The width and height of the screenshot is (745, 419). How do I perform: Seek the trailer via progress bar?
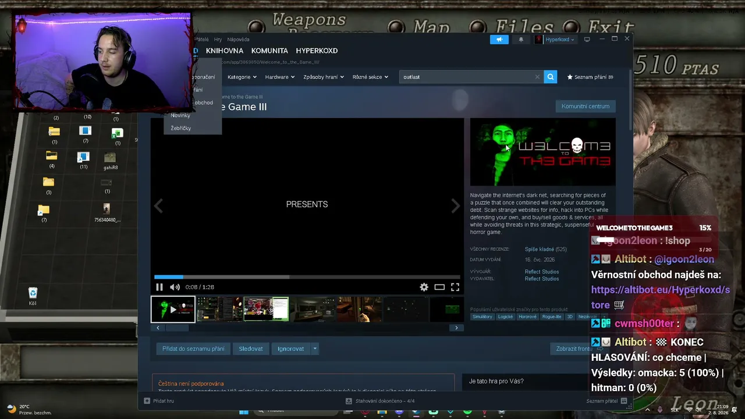pyautogui.click(x=307, y=277)
